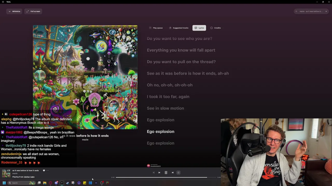Open the Credits tab

(x=216, y=28)
